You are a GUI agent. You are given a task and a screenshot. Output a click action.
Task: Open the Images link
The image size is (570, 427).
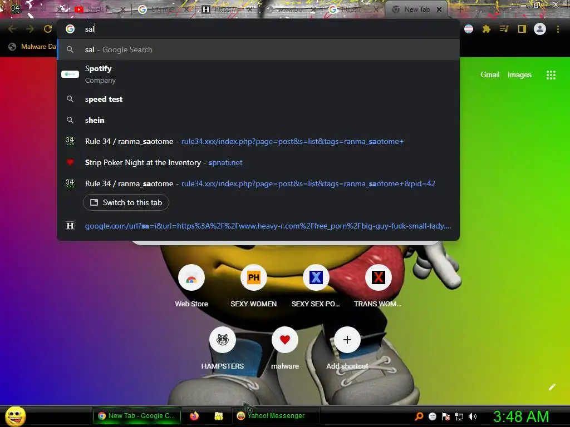[519, 75]
